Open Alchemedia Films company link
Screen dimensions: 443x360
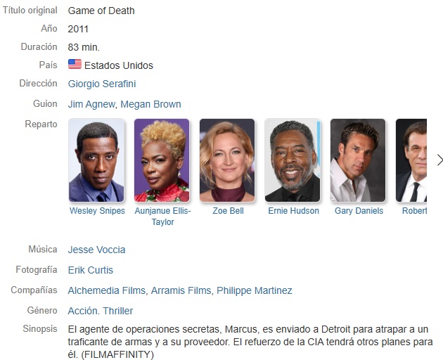(106, 290)
